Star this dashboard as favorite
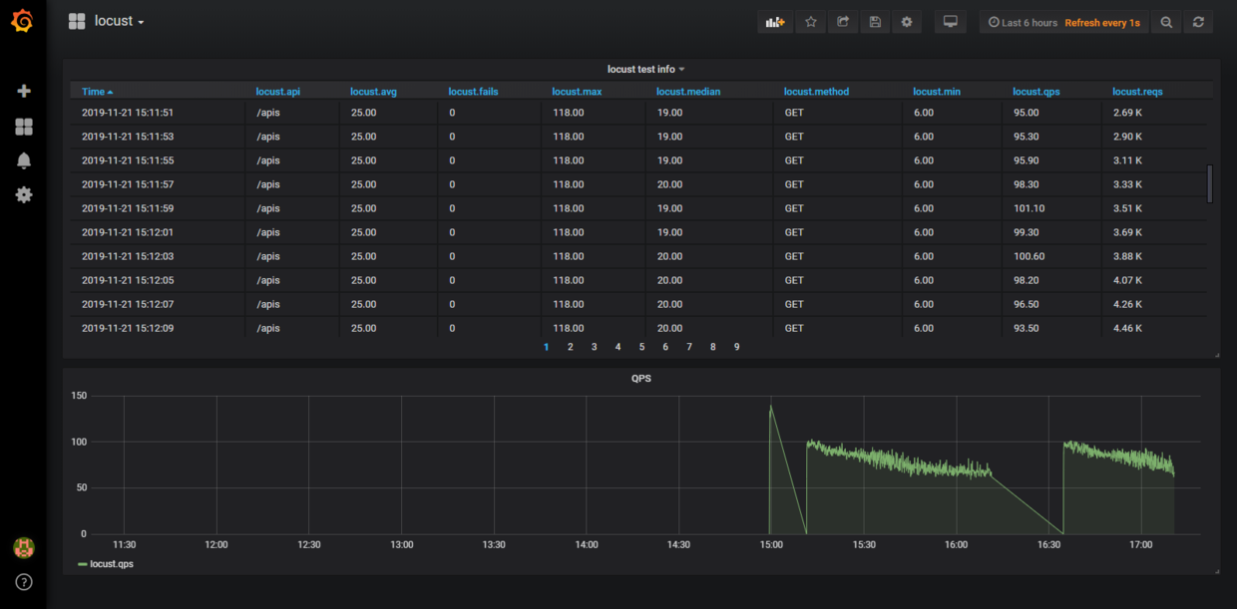 [810, 22]
